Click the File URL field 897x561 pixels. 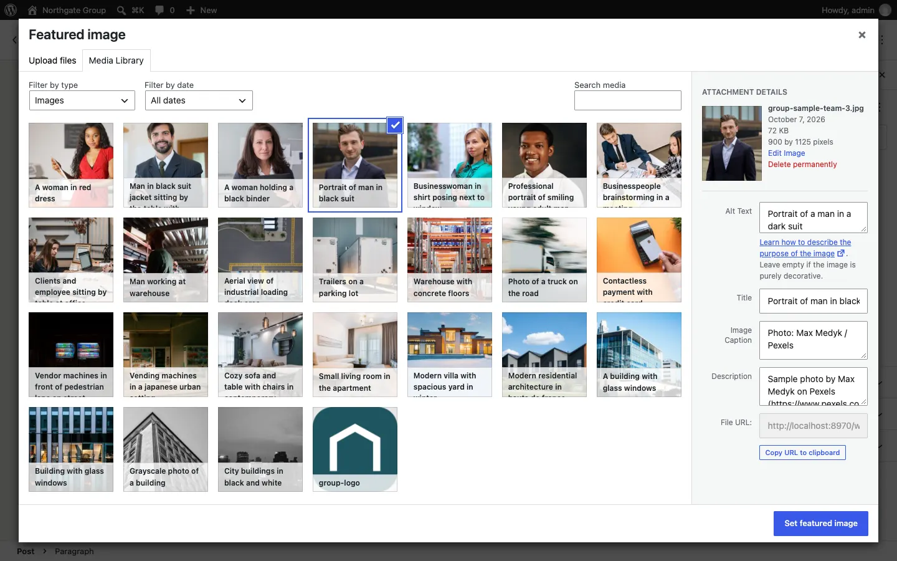813,426
